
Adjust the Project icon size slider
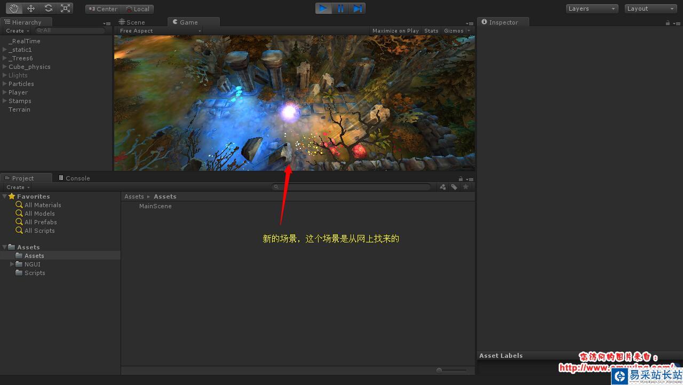pyautogui.click(x=452, y=370)
